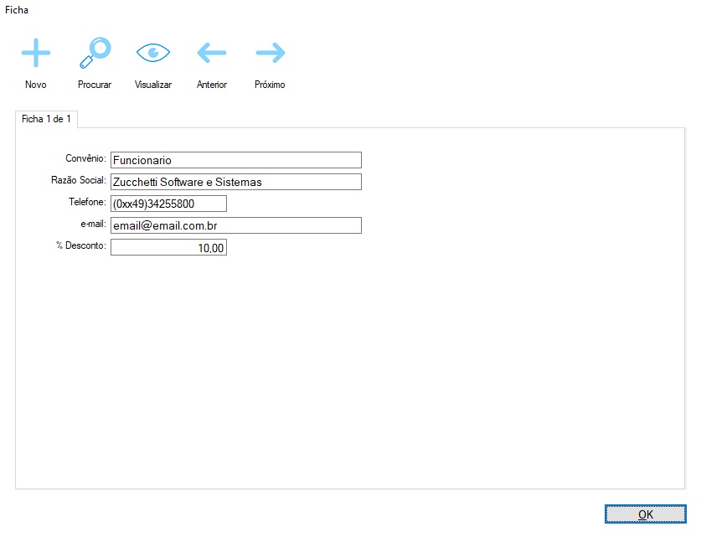Click into the Razão Social text box
Image resolution: width=701 pixels, height=537 pixels.
click(x=235, y=182)
